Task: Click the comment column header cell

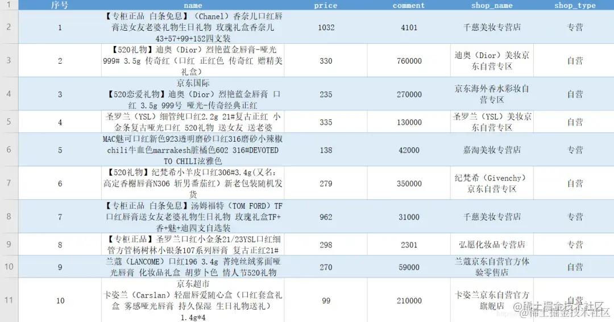Action: tap(409, 5)
